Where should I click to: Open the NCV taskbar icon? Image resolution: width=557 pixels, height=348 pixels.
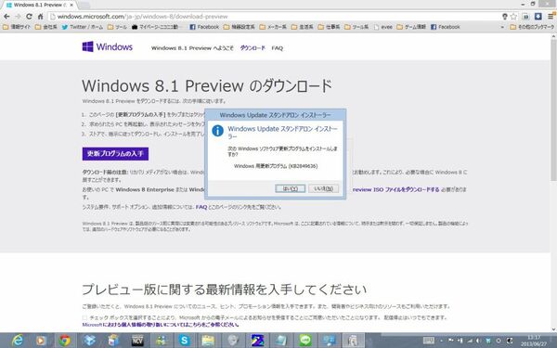(x=137, y=341)
